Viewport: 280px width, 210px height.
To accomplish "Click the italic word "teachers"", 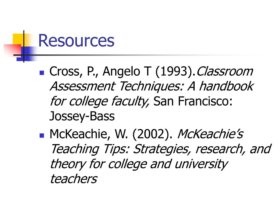I will pos(74,179).
